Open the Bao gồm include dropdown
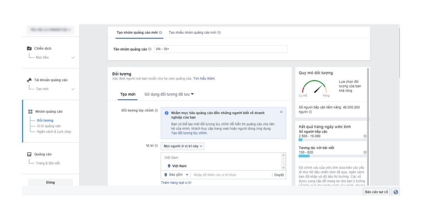This screenshot has height=220, width=422. 177,175
